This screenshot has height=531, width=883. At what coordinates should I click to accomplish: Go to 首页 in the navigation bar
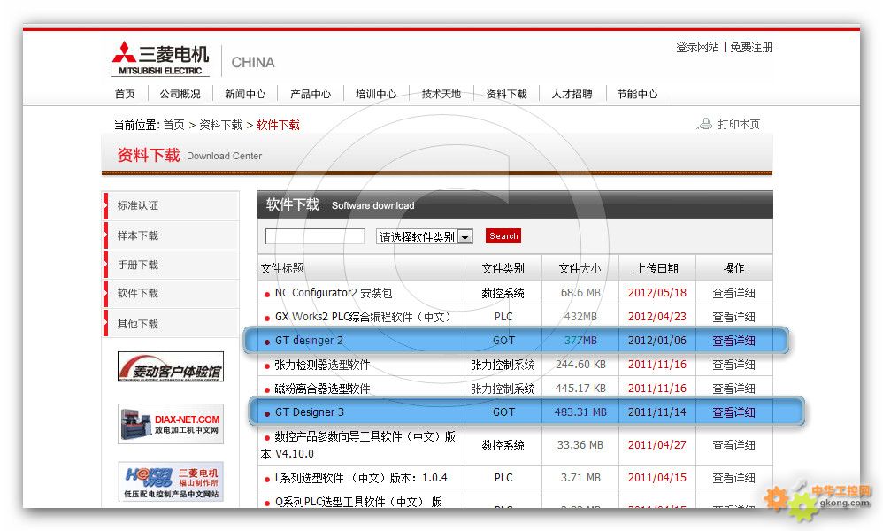[x=125, y=94]
